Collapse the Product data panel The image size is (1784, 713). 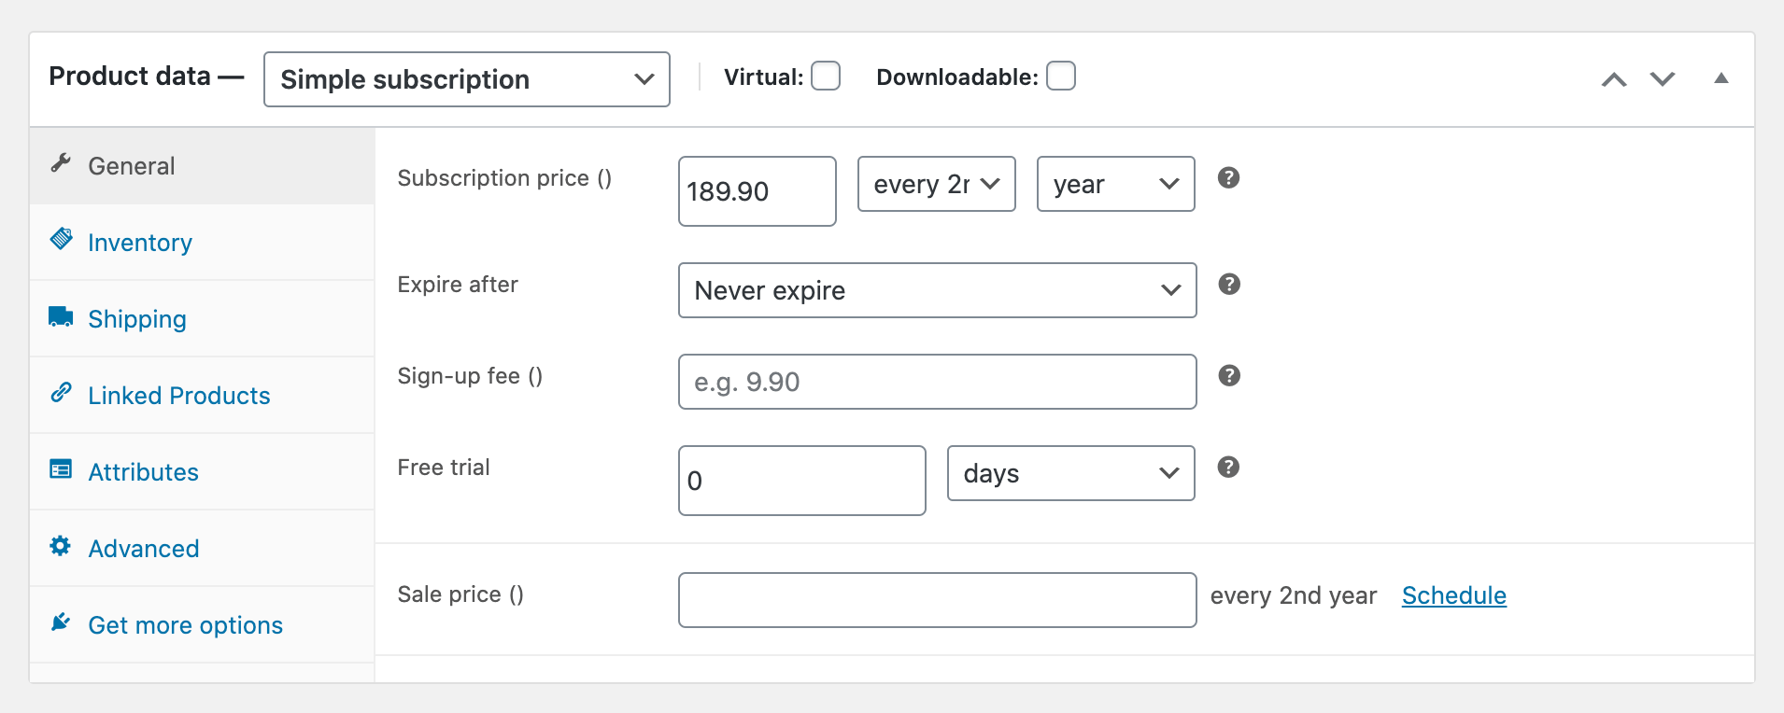pos(1721,78)
